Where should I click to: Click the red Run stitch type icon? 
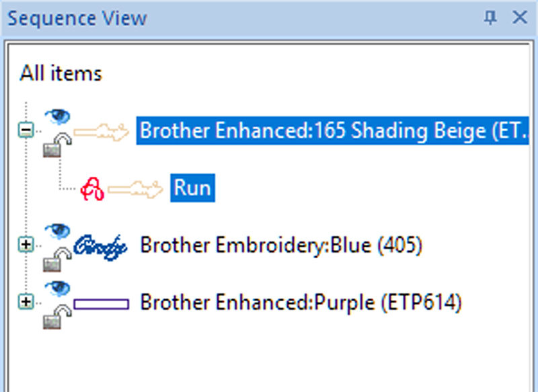(x=91, y=189)
